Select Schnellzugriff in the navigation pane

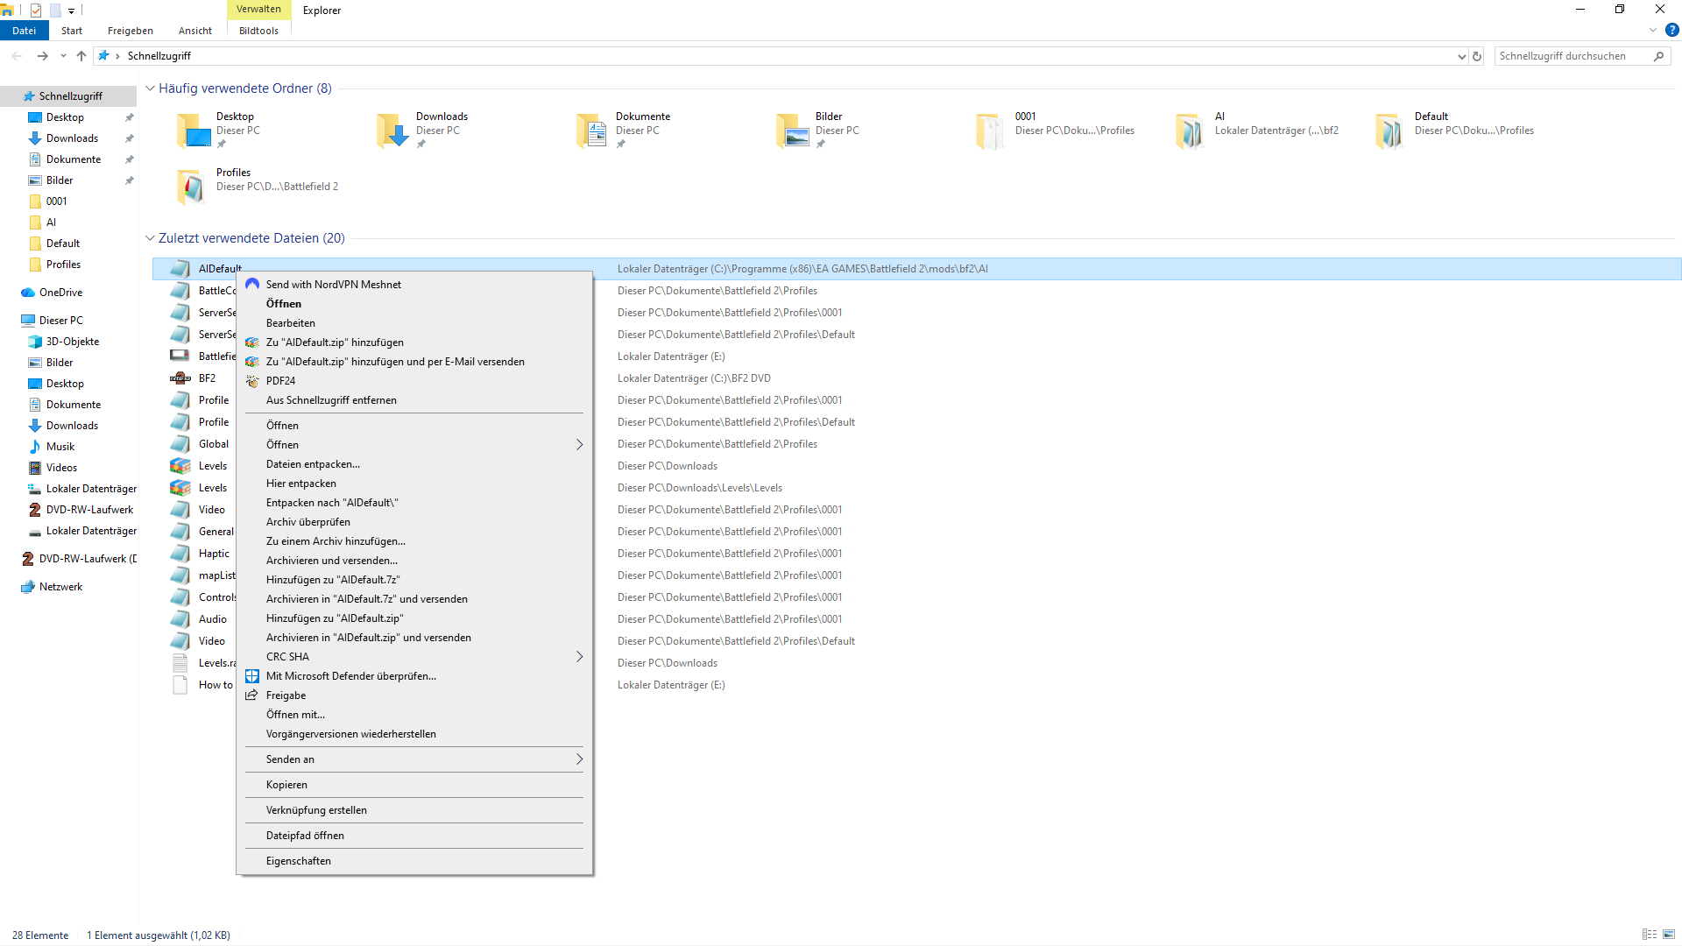pos(70,96)
